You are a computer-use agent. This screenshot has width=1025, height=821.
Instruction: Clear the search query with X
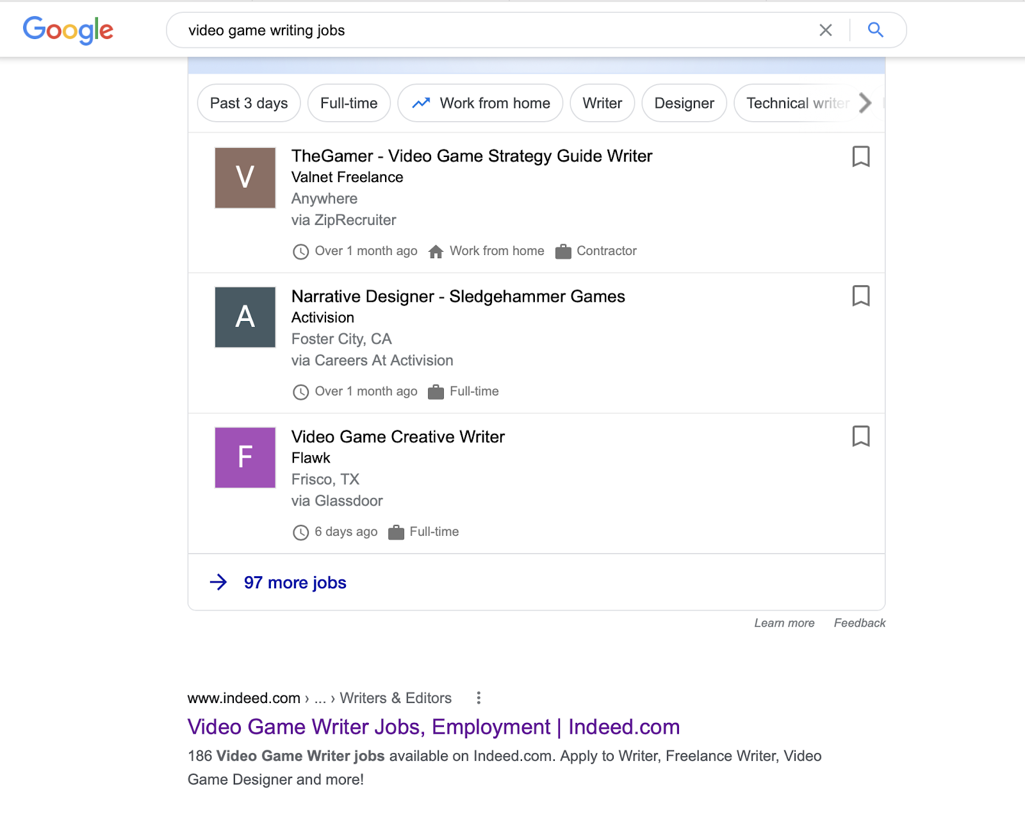coord(826,30)
